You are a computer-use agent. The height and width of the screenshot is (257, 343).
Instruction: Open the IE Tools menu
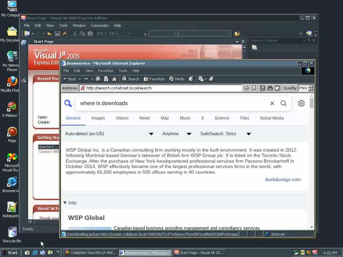click(123, 71)
